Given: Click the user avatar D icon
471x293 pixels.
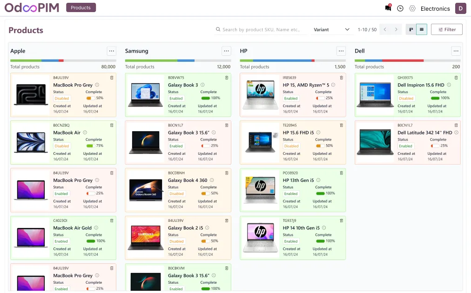Looking at the screenshot, I should click(460, 8).
